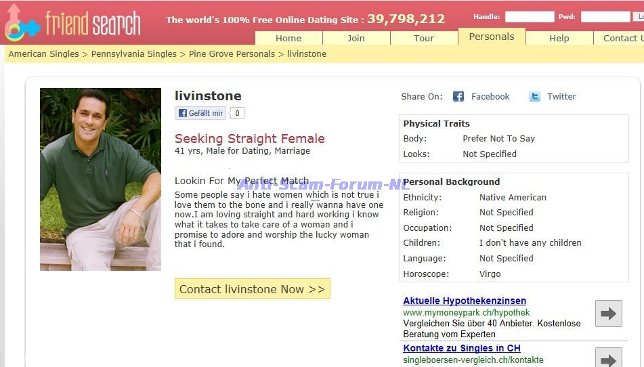The width and height of the screenshot is (644, 367).
Task: Click the Handle input field
Action: point(530,17)
